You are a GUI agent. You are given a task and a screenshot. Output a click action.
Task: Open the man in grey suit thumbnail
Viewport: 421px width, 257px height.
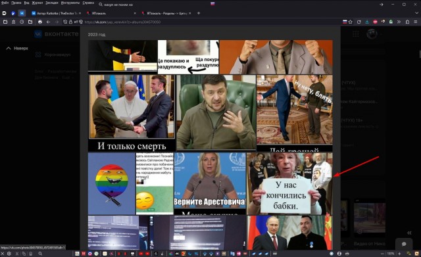[x=276, y=57]
